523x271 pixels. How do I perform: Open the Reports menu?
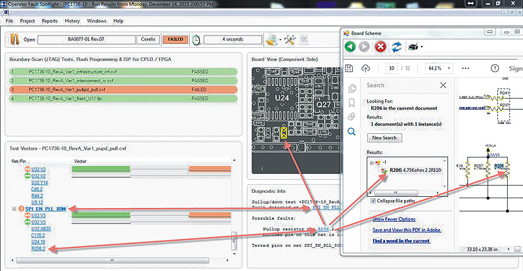[x=50, y=20]
